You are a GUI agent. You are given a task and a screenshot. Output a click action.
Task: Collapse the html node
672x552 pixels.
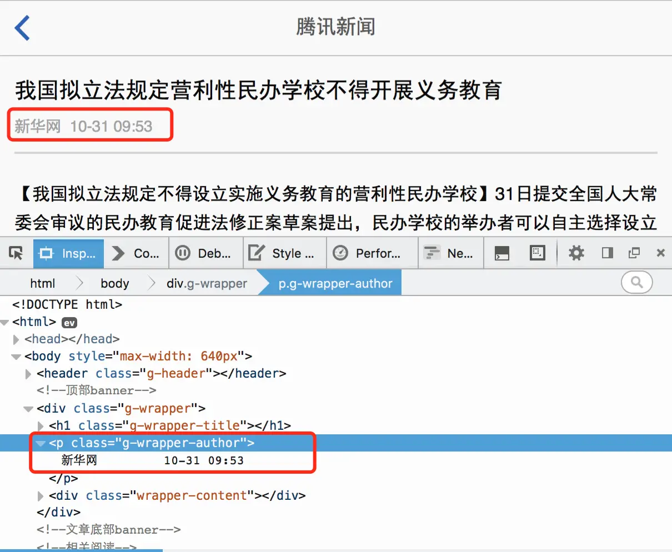click(x=5, y=322)
